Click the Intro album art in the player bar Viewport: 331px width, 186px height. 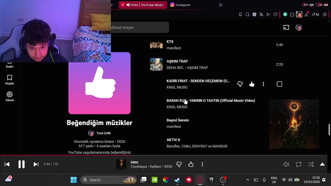121,164
